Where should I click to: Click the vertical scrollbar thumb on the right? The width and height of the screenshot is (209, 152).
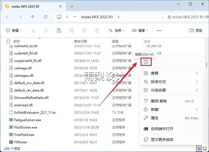coord(207,65)
